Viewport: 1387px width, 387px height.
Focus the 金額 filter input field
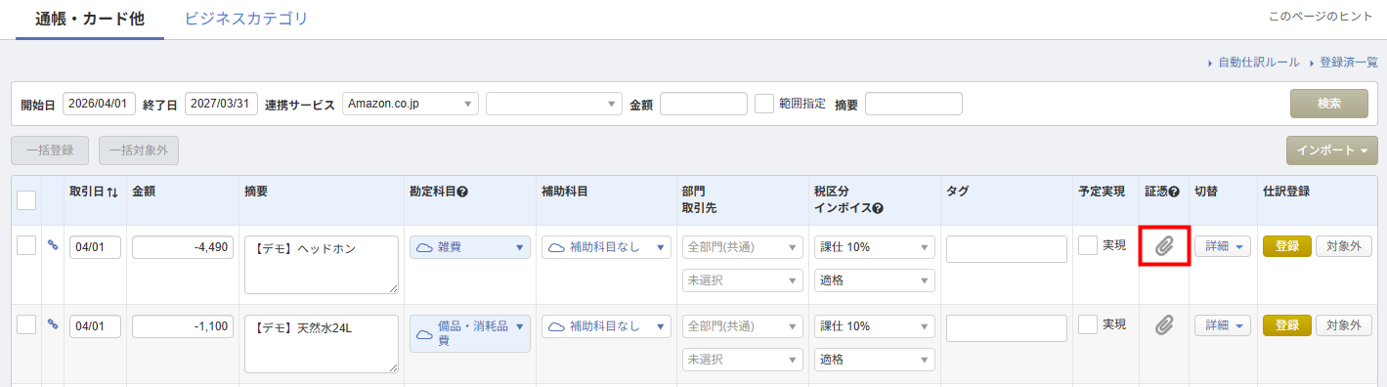tap(704, 104)
